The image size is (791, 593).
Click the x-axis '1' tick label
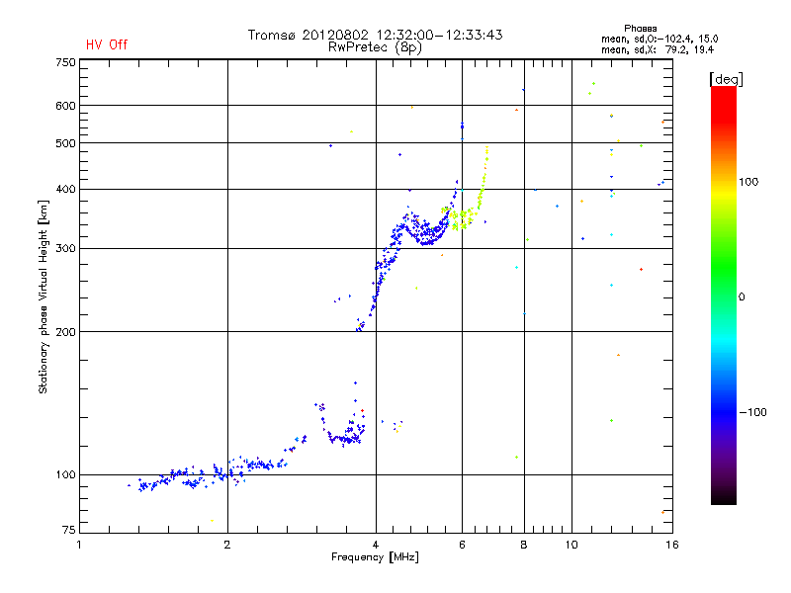[79, 545]
